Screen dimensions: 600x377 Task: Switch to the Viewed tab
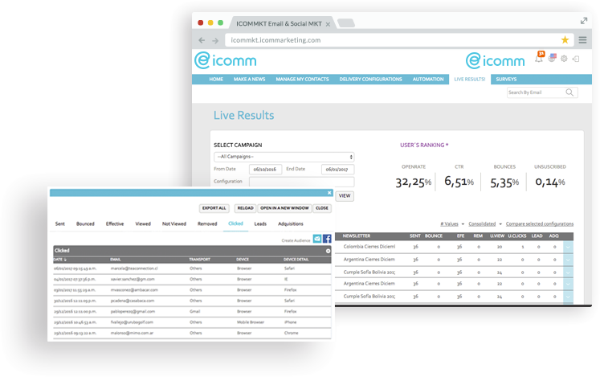tap(143, 223)
